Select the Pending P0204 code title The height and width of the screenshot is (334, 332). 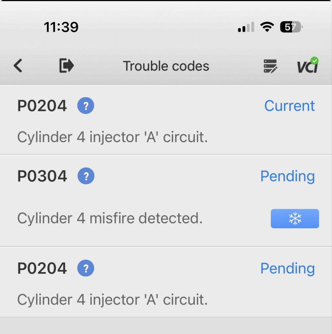pyautogui.click(x=42, y=269)
